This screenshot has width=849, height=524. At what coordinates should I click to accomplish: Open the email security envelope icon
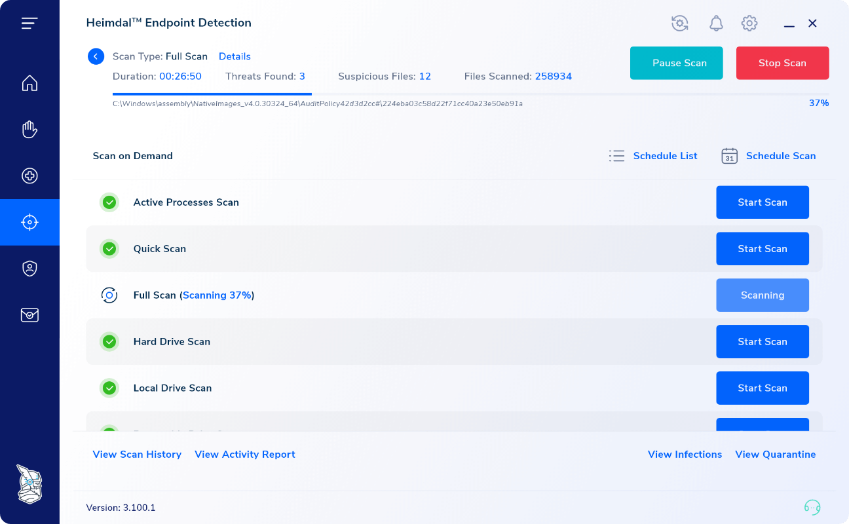[x=29, y=315]
